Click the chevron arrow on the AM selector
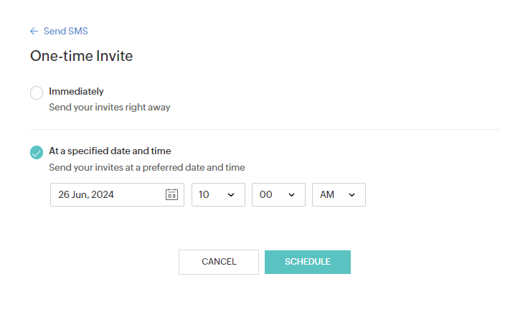 [352, 194]
